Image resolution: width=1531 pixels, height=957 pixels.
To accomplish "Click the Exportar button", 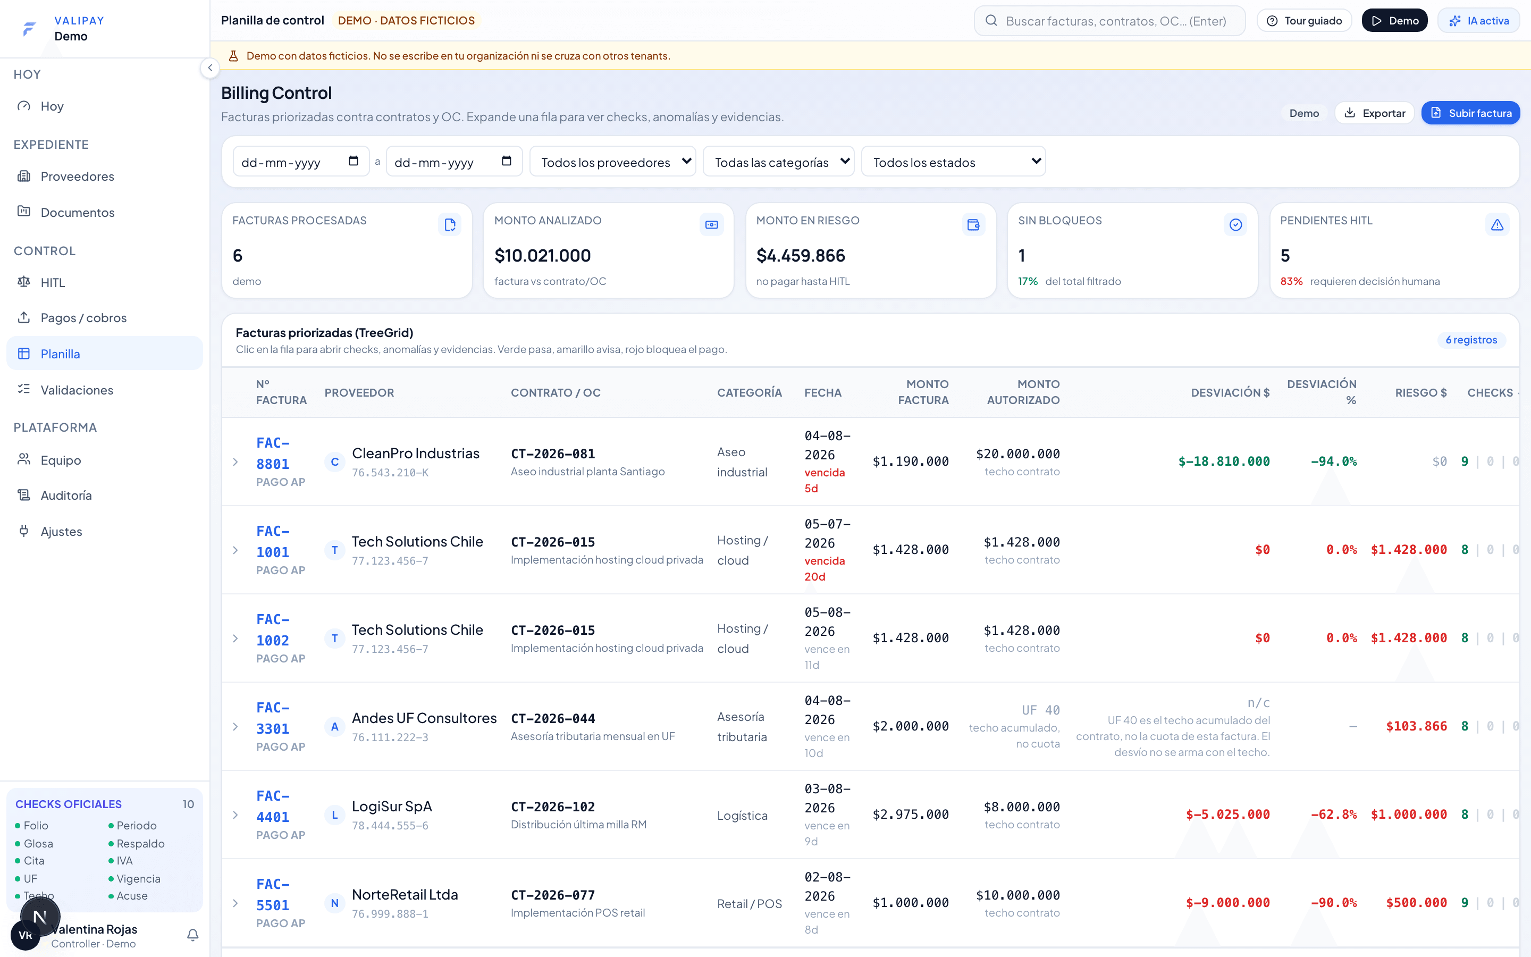I will [x=1374, y=113].
